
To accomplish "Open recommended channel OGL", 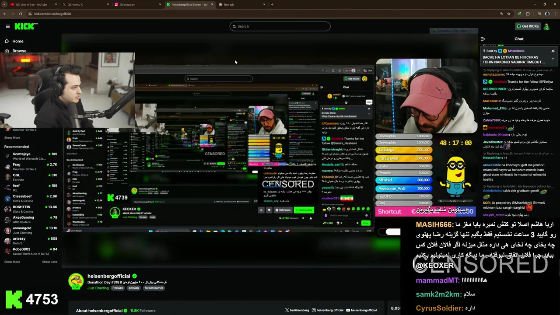I will [x=31, y=177].
